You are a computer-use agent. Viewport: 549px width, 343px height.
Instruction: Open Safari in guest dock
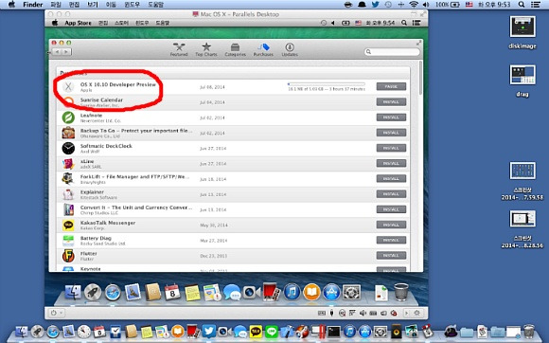point(113,292)
